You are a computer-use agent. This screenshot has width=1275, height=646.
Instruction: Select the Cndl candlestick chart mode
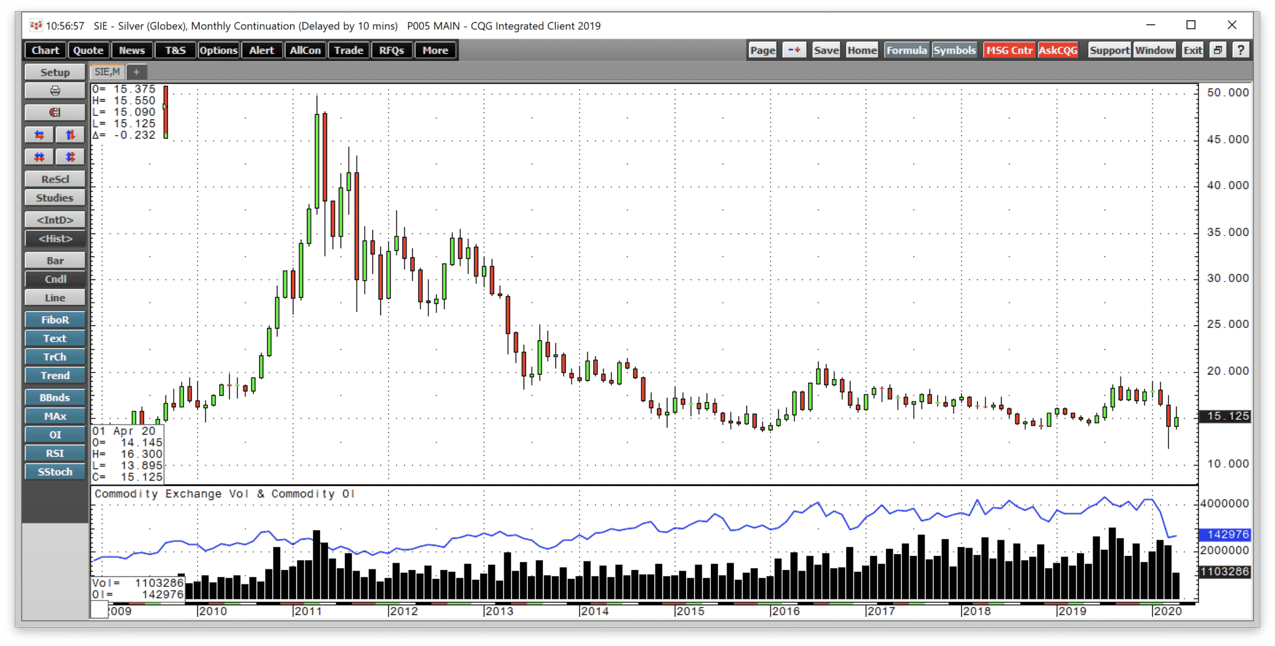click(x=55, y=279)
